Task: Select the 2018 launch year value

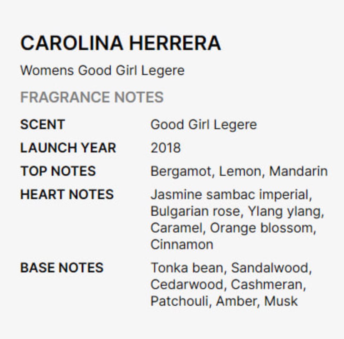Action: coord(166,148)
